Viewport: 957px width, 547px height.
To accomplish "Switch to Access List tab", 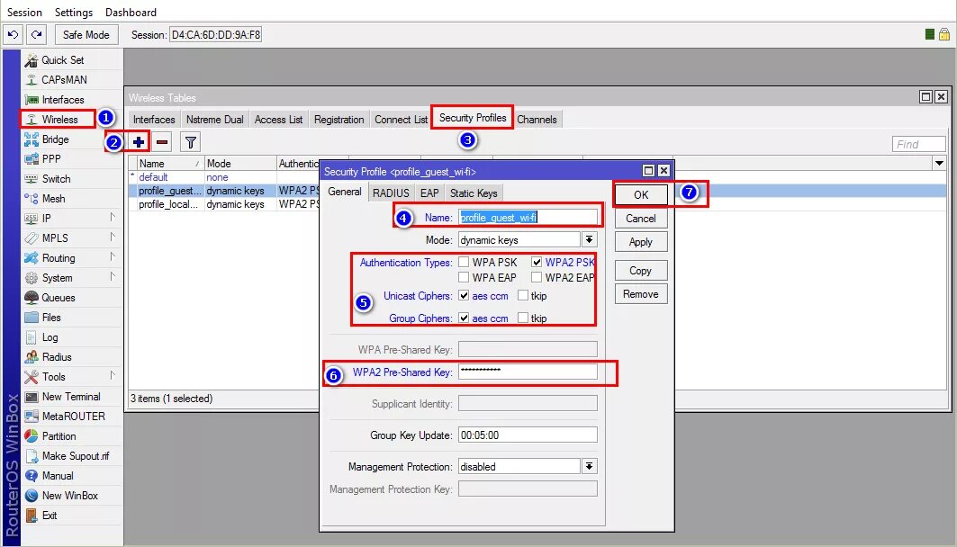I will [278, 120].
